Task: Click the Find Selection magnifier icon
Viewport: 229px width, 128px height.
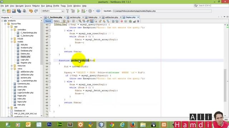Action: click(80, 21)
